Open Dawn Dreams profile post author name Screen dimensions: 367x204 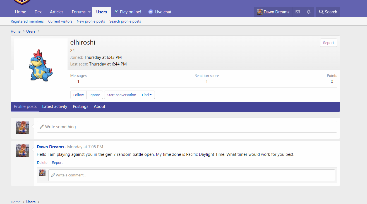[51, 147]
